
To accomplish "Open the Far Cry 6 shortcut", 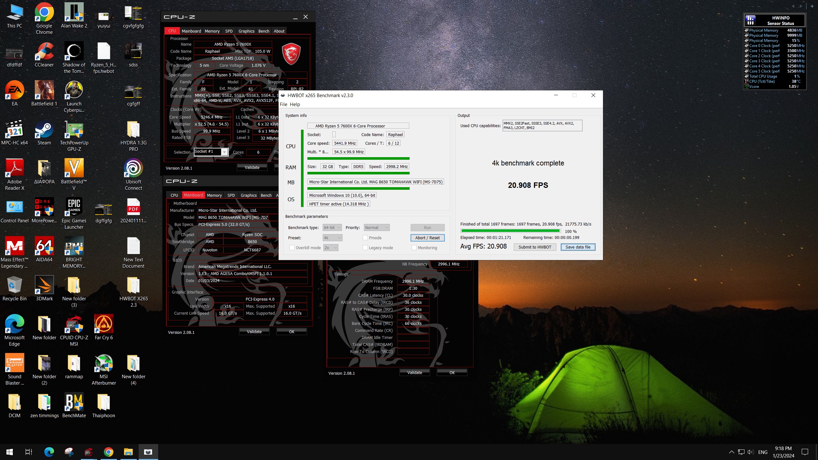I will point(104,327).
